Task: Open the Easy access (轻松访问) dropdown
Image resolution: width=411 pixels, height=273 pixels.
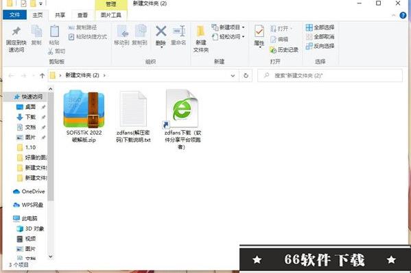Action: pyautogui.click(x=228, y=37)
